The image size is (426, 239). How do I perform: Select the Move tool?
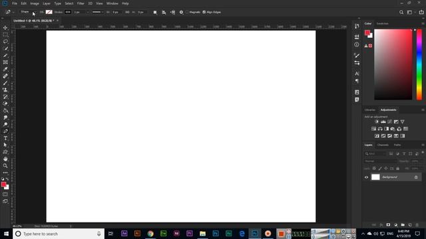(x=5, y=28)
